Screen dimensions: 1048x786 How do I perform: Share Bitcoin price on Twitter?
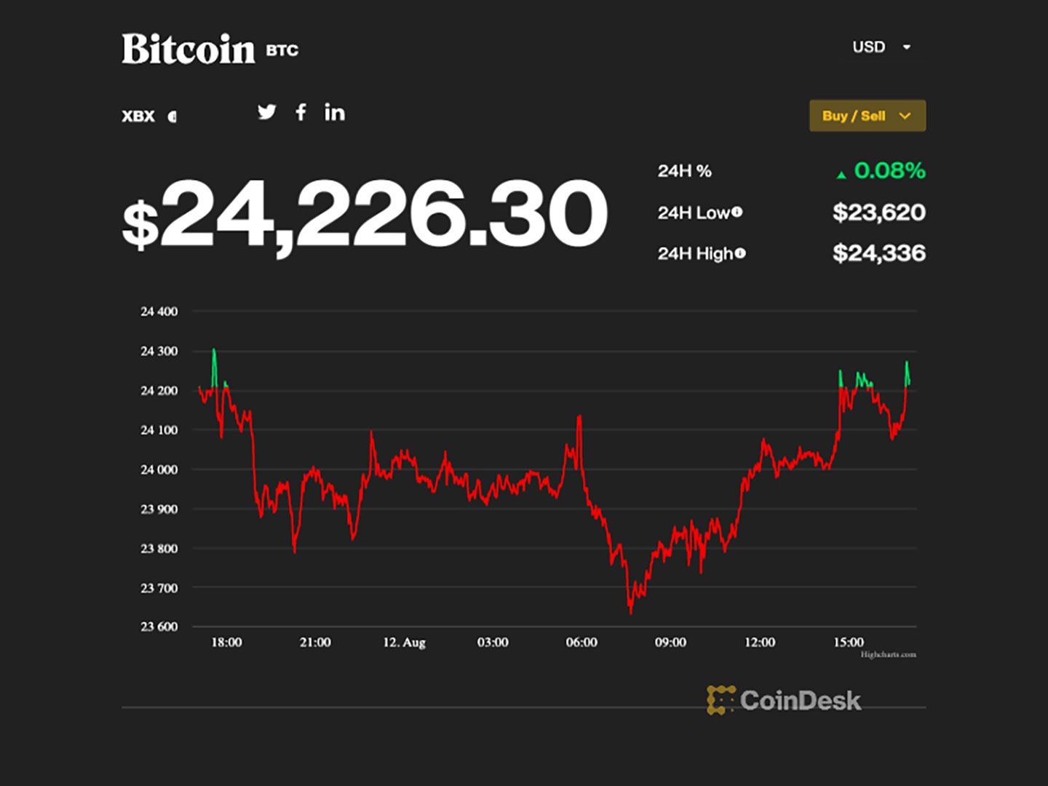[x=268, y=113]
